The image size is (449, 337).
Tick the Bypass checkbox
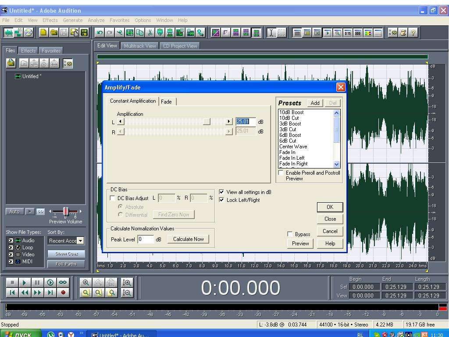tap(290, 234)
